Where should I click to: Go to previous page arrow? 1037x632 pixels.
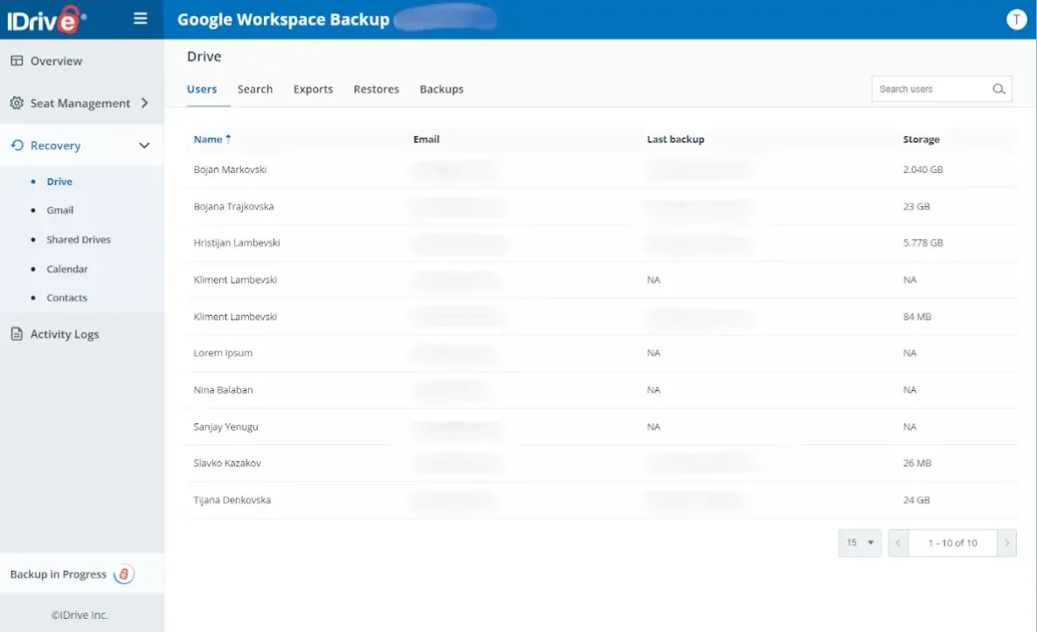point(897,543)
